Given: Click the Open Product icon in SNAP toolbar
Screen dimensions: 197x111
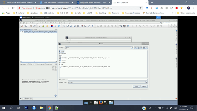Looking at the screenshot, I should pos(22,26).
